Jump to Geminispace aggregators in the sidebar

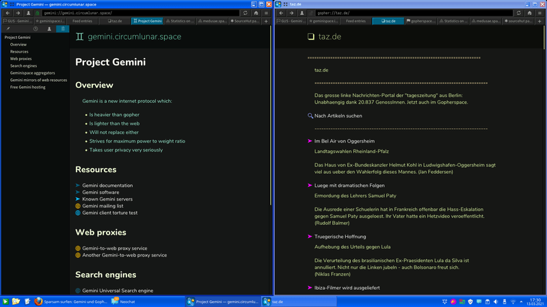tap(32, 73)
